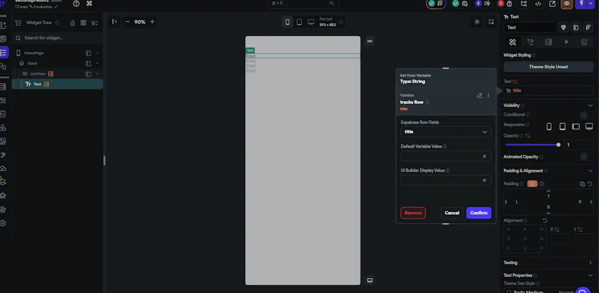The width and height of the screenshot is (599, 293).
Task: Run test mode lightning button
Action: [x=582, y=4]
